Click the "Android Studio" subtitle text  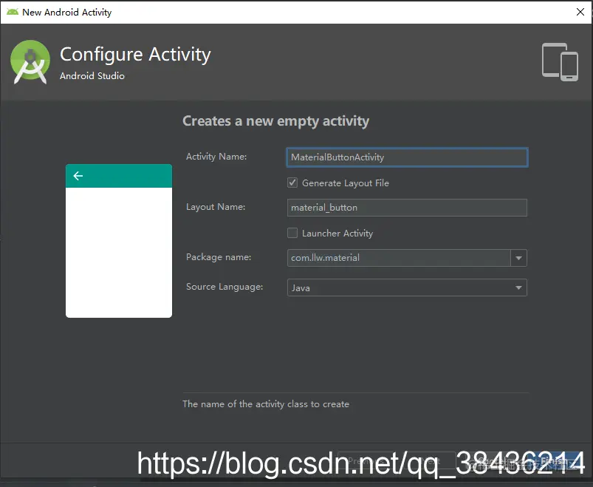coord(92,76)
